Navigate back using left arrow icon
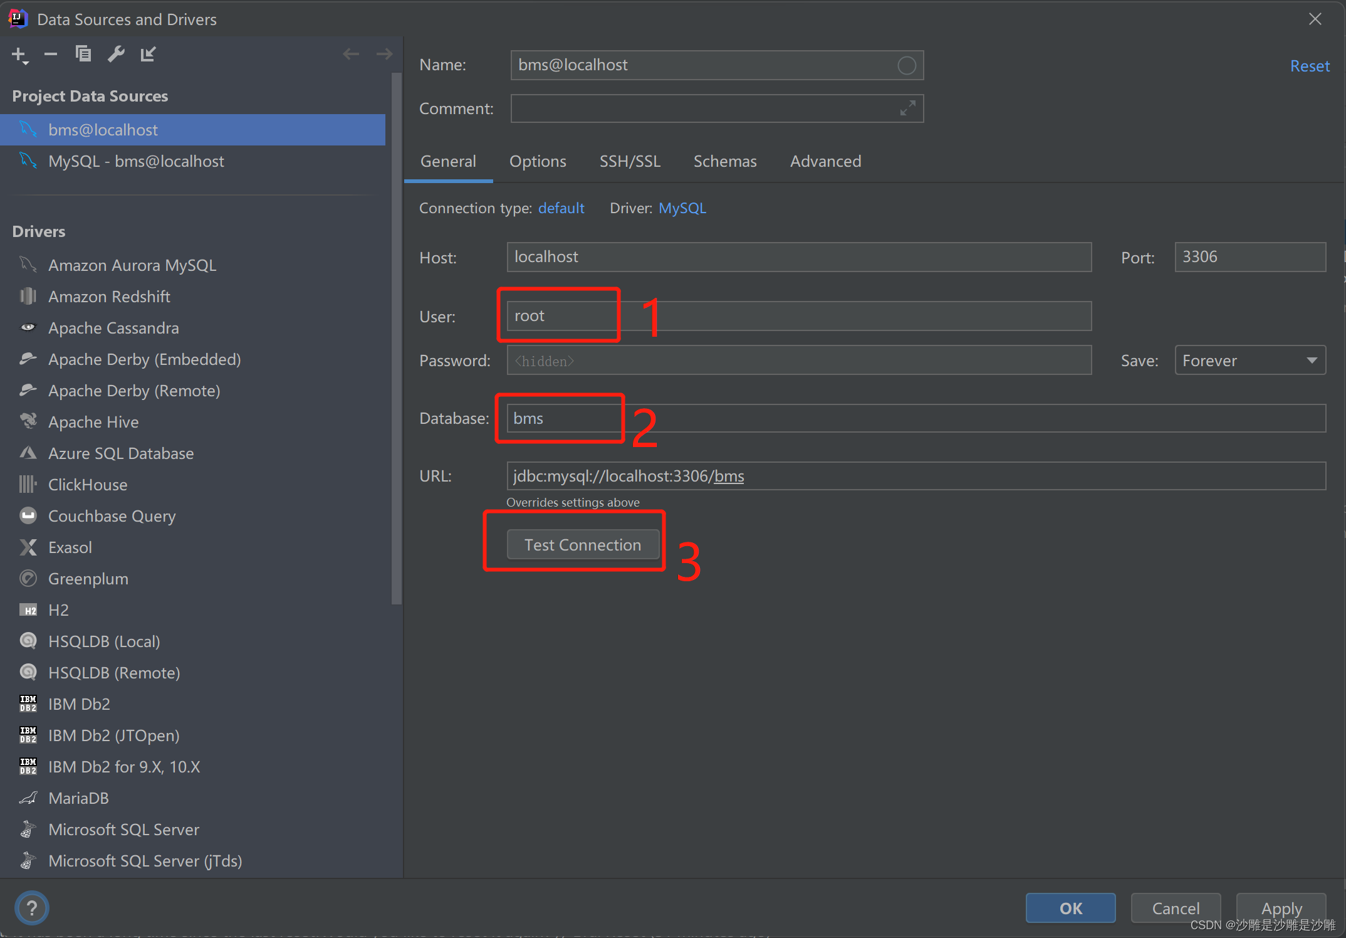Viewport: 1346px width, 938px height. point(351,53)
